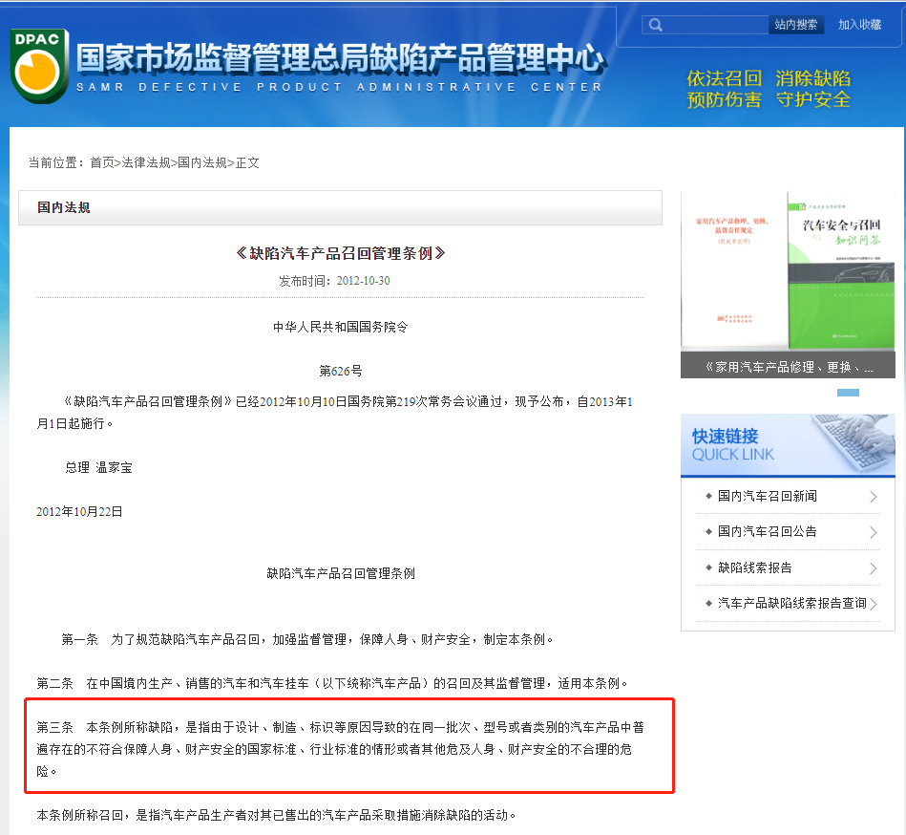
Task: Open 缺陷线索报告 quick link
Action: (x=755, y=567)
